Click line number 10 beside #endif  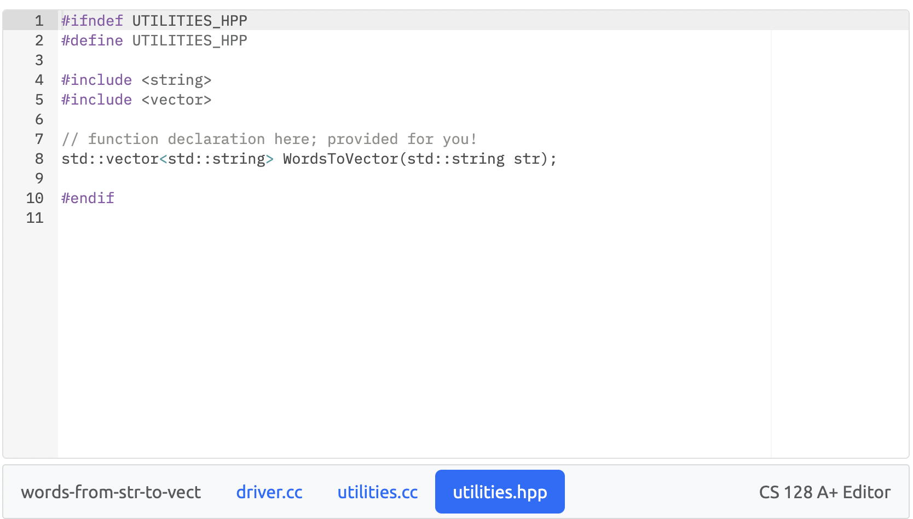tap(34, 198)
